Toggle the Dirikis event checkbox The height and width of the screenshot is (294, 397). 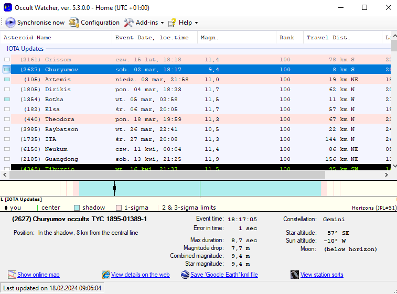click(7, 89)
